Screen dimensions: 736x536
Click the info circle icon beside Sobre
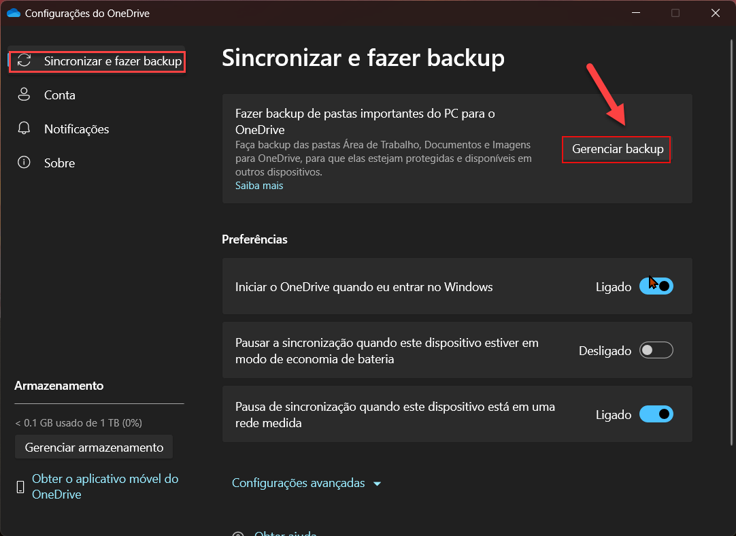(x=24, y=163)
